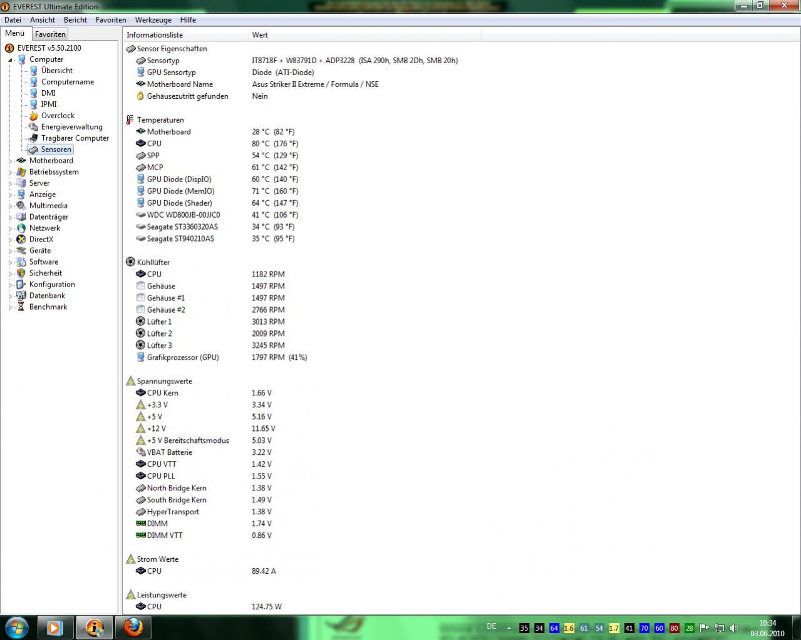The height and width of the screenshot is (640, 801).
Task: Expand the Server tree node
Action: 10,184
